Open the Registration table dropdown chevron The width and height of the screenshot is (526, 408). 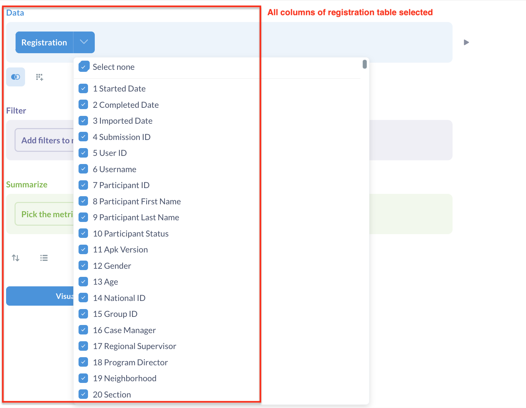pos(84,42)
